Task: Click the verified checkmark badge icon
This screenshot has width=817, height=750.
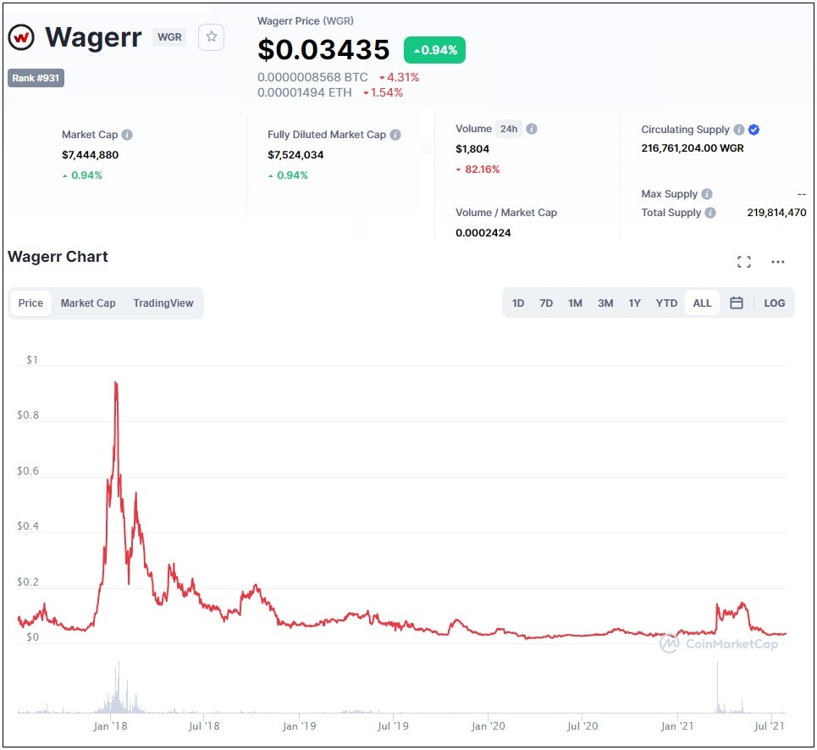Action: 754,130
